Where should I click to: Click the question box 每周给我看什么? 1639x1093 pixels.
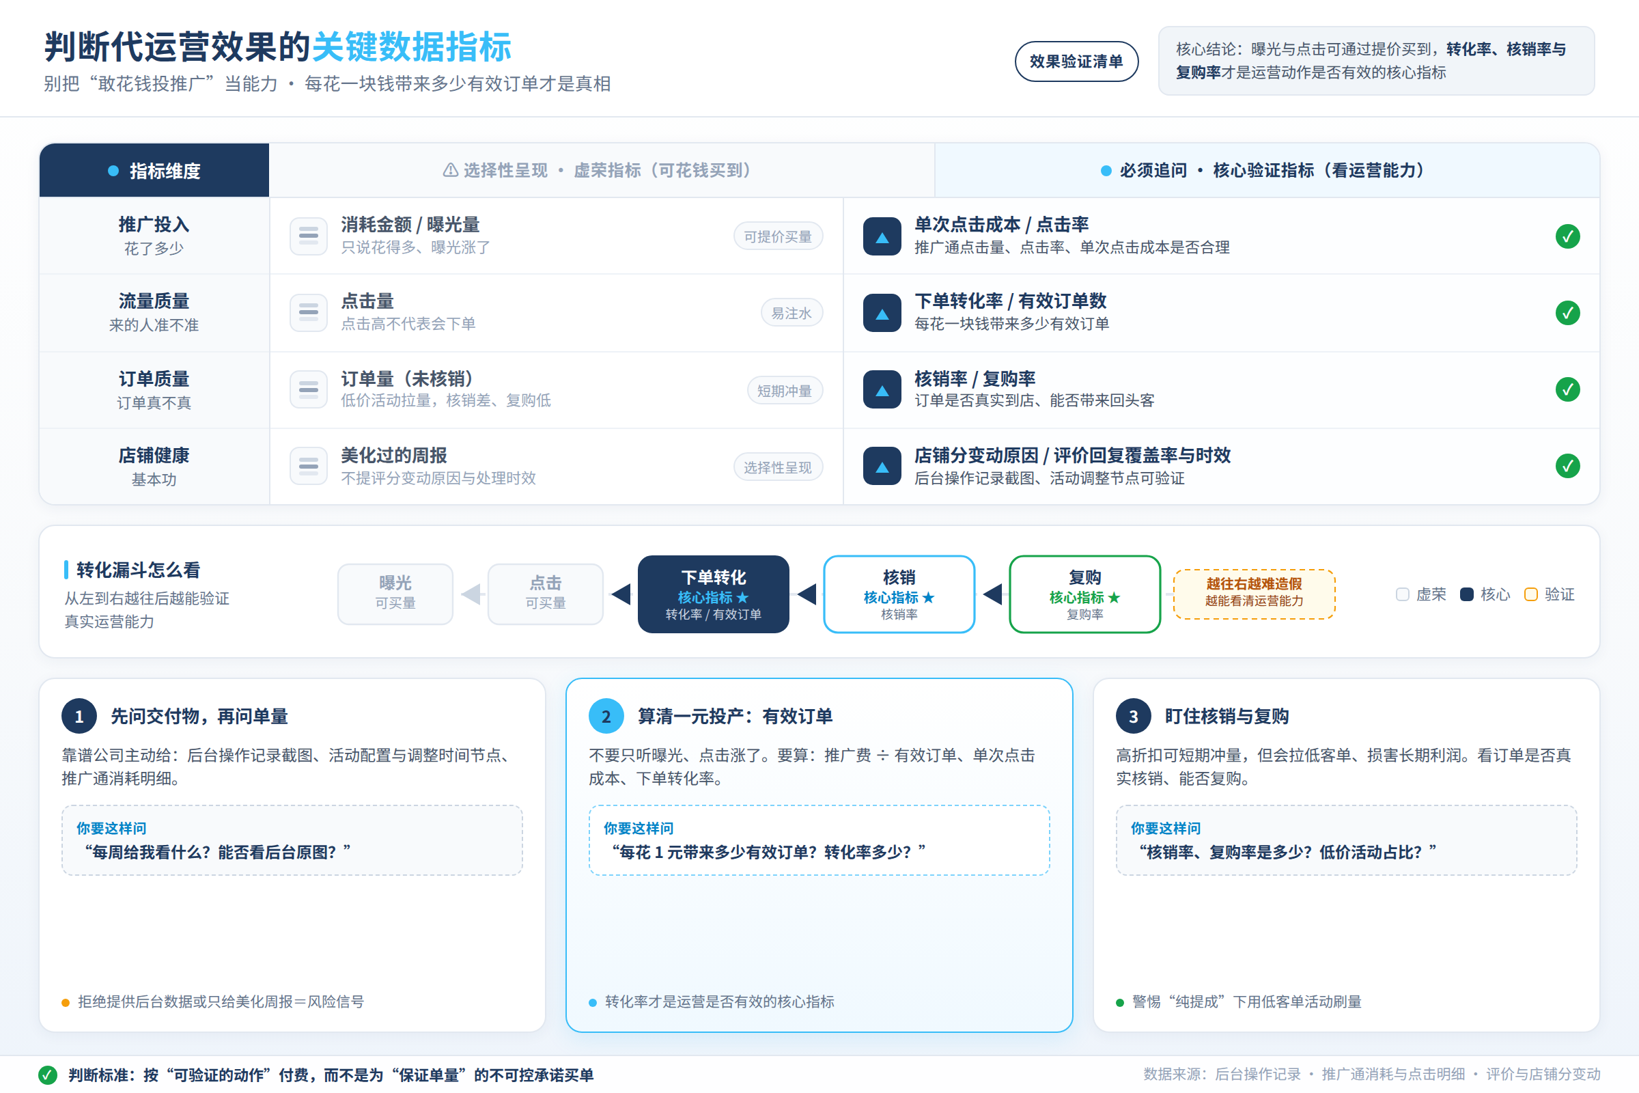click(292, 840)
